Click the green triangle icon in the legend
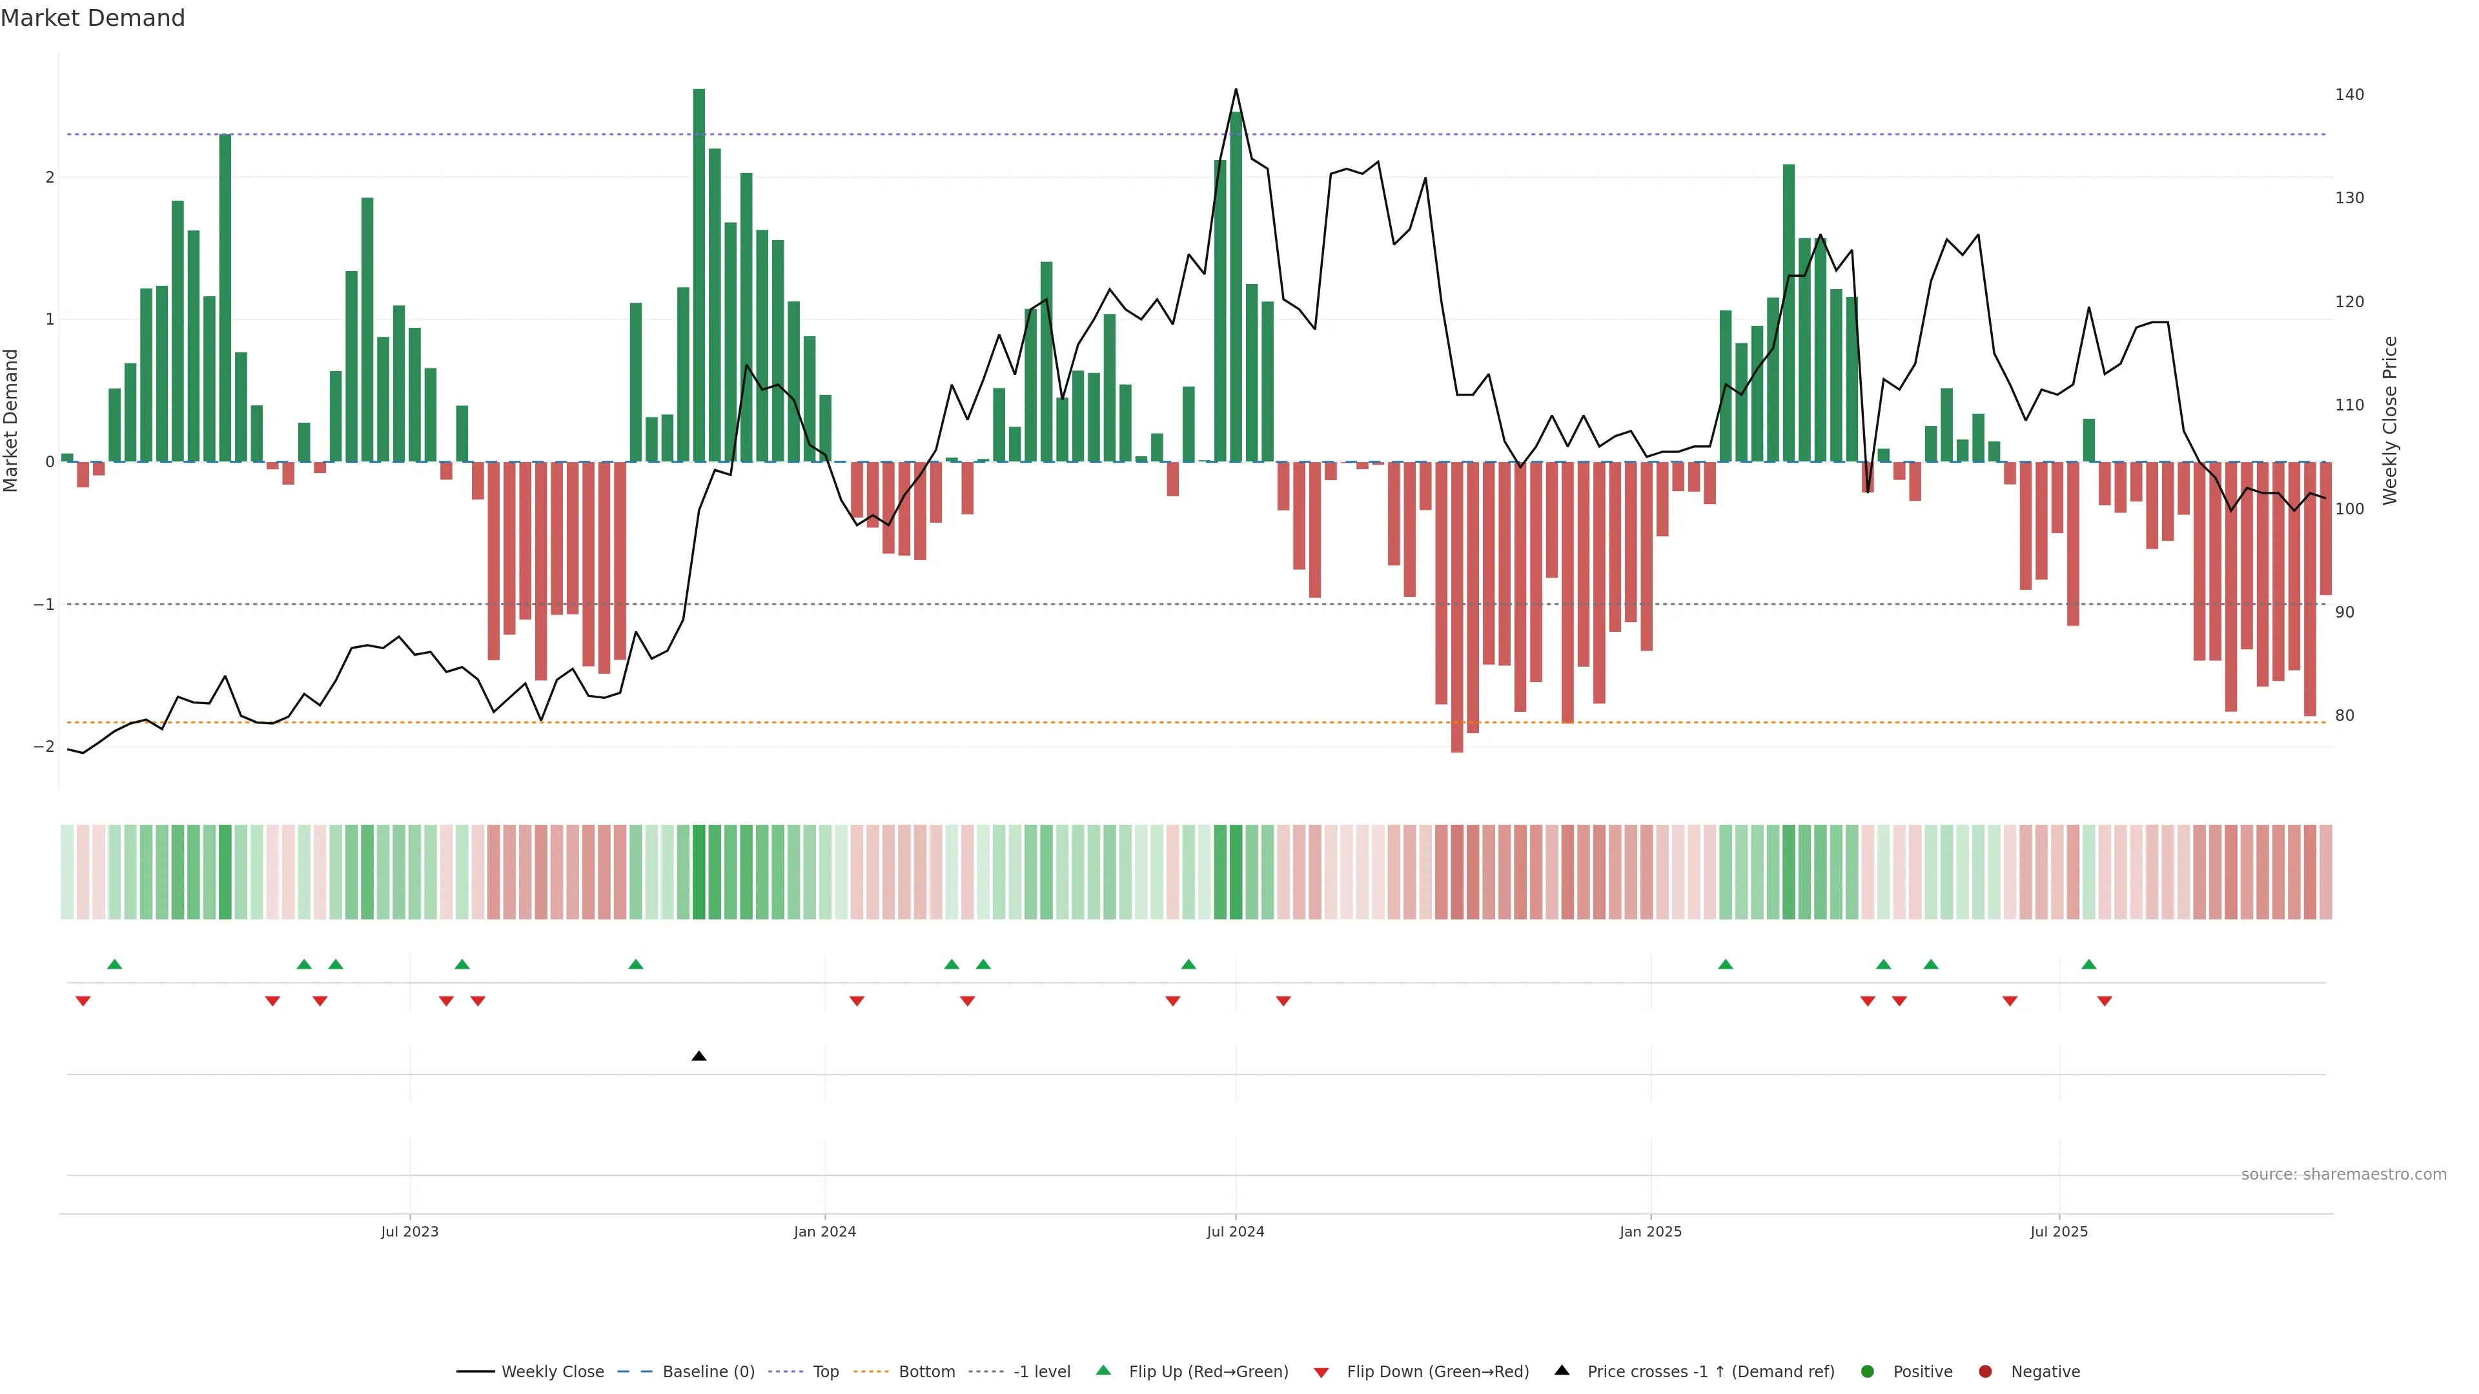 1103,1371
